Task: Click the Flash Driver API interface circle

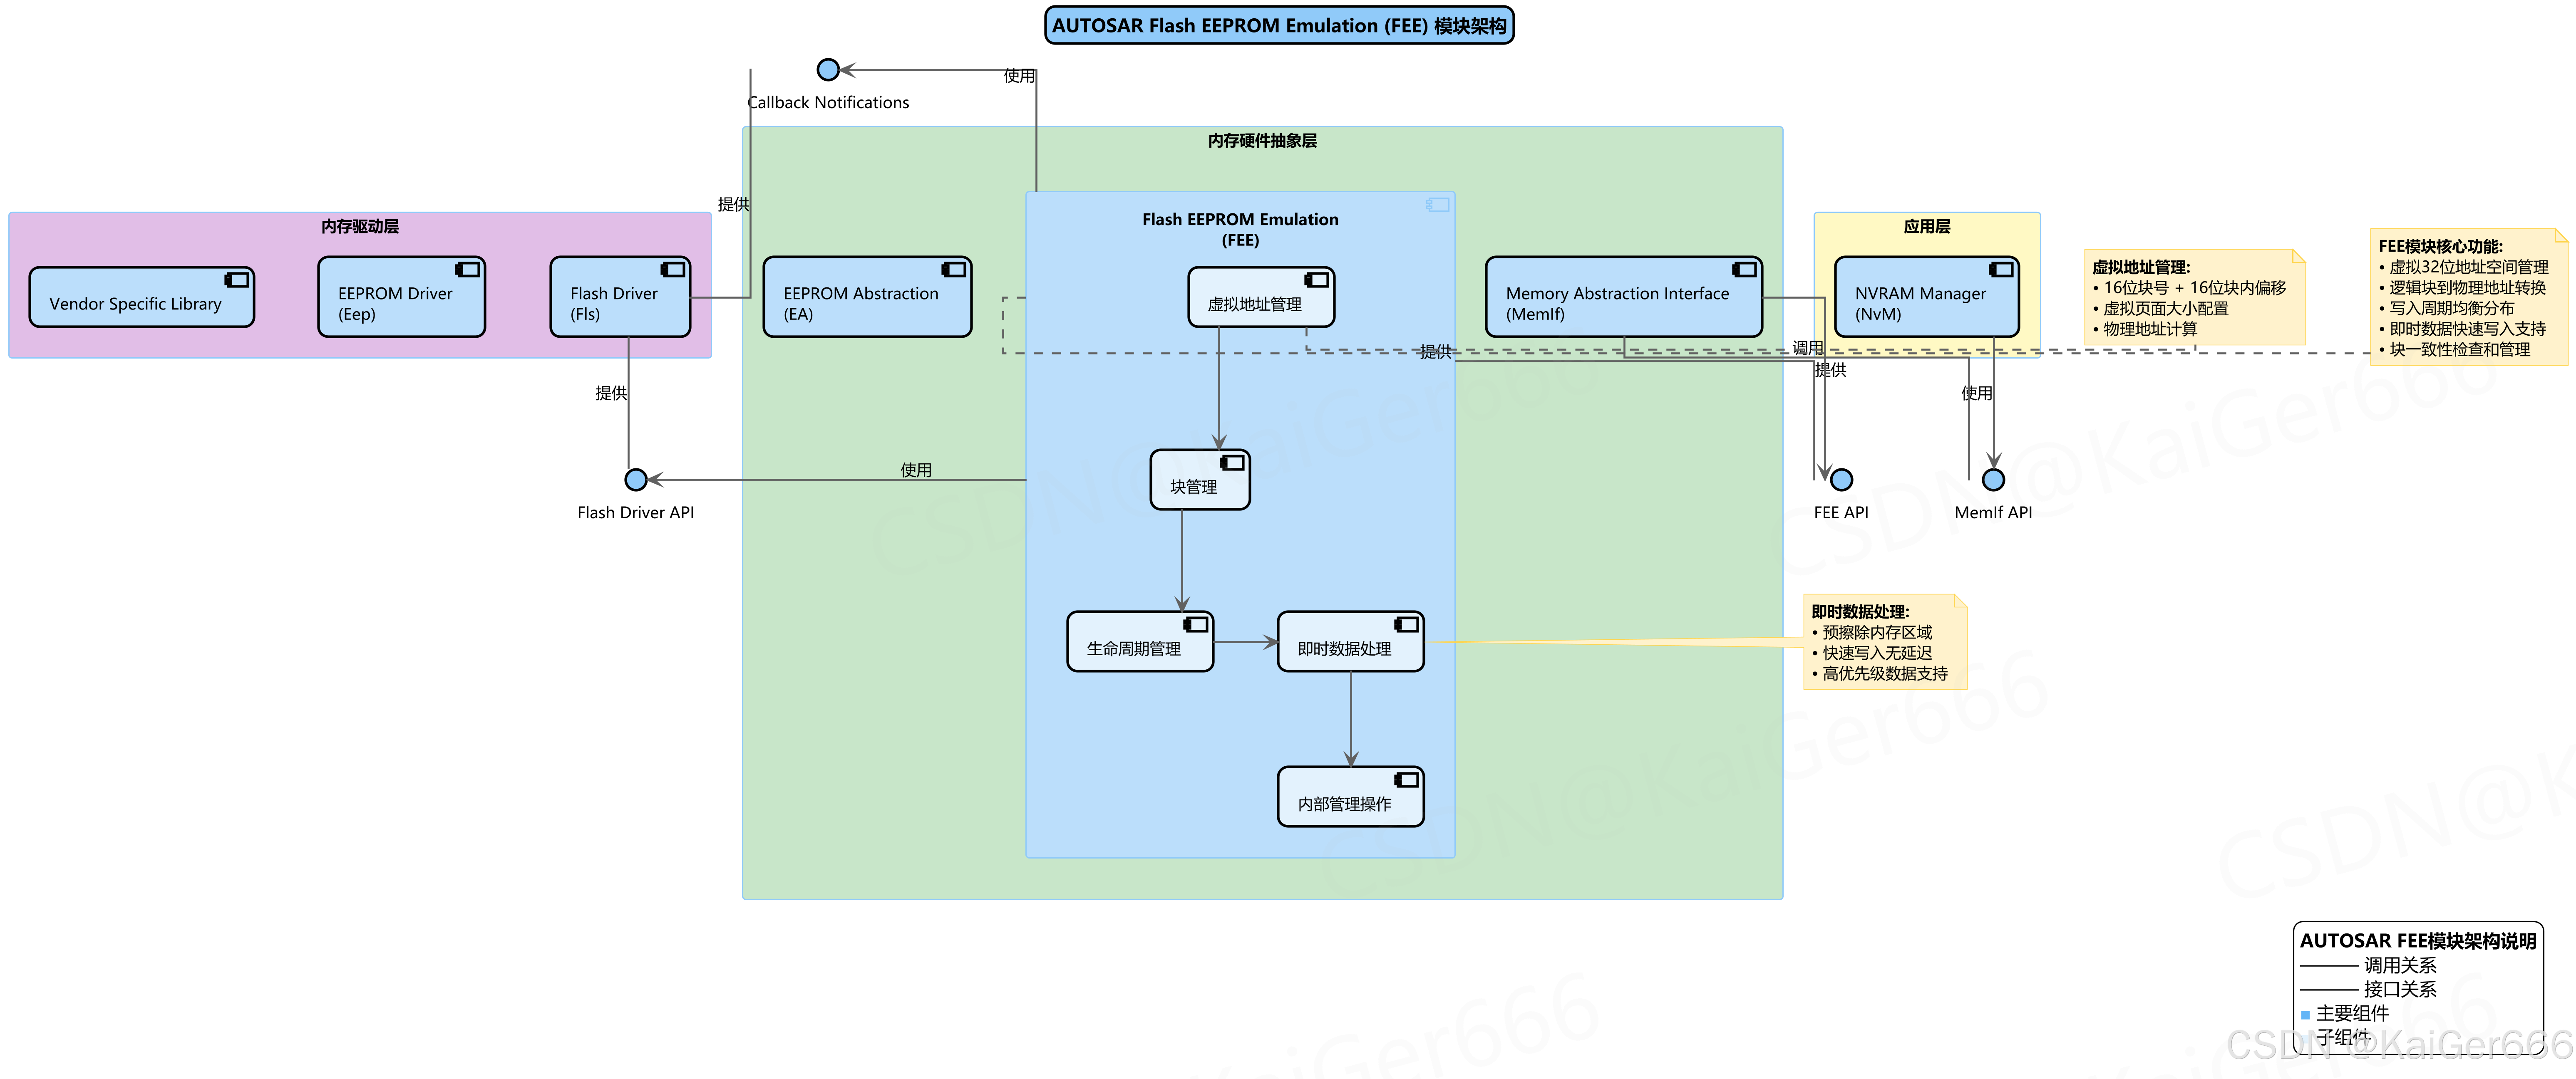Action: coord(636,480)
